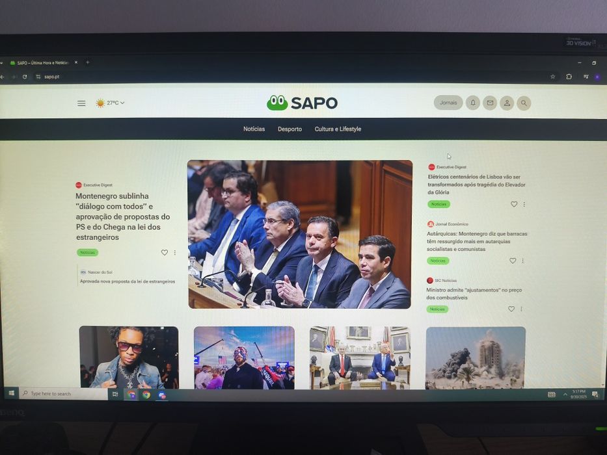Open the Chrome profile avatar
607x455 pixels.
click(x=597, y=77)
